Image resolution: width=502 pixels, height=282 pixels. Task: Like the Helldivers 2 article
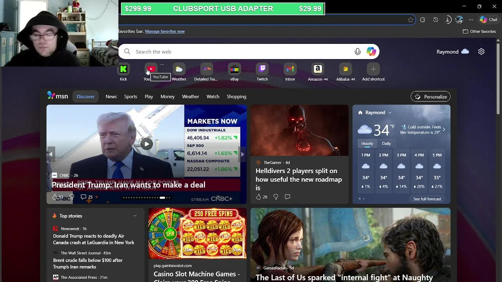261,197
